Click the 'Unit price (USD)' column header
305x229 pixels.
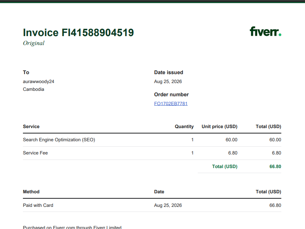click(220, 127)
